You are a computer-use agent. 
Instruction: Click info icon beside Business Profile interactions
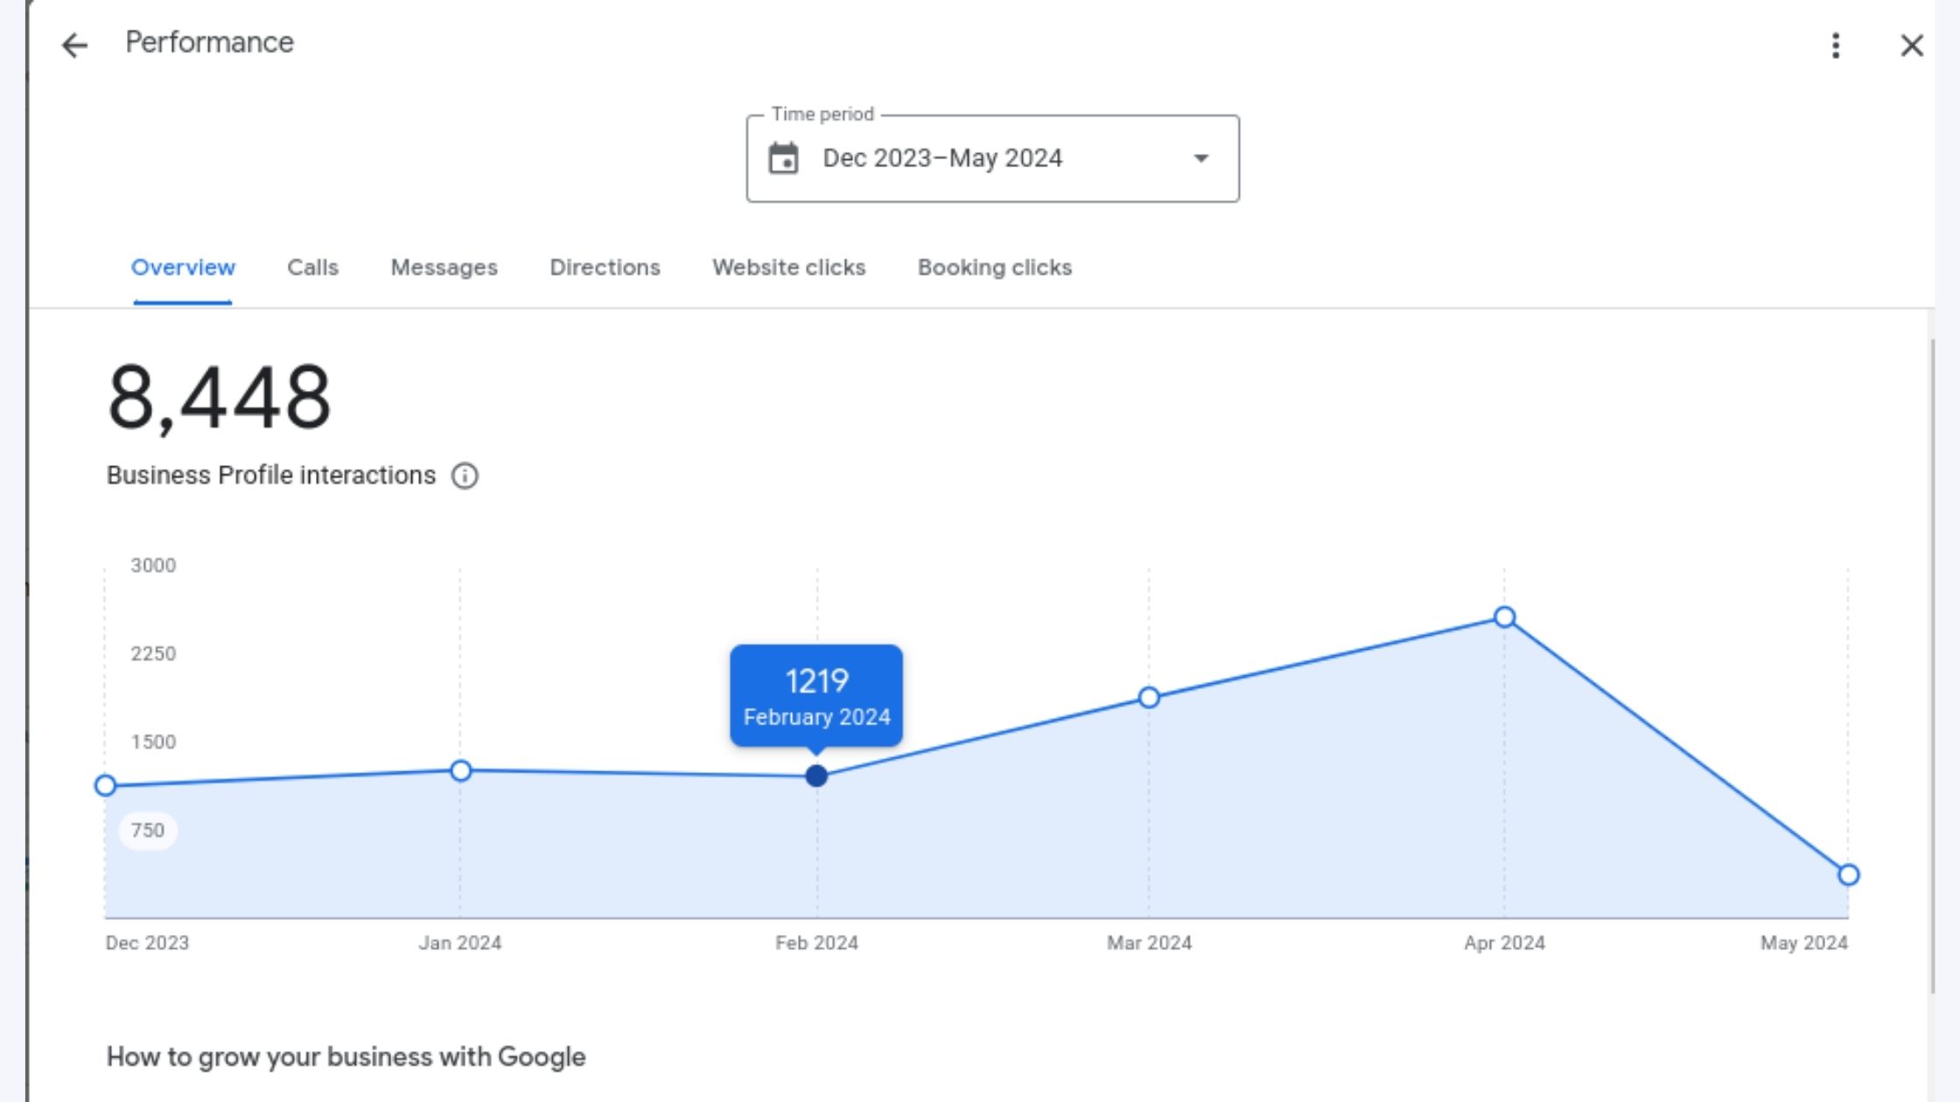[x=465, y=476]
